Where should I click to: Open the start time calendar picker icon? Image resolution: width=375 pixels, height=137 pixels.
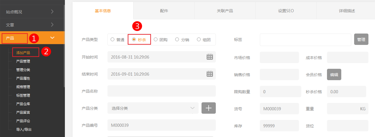(210, 57)
